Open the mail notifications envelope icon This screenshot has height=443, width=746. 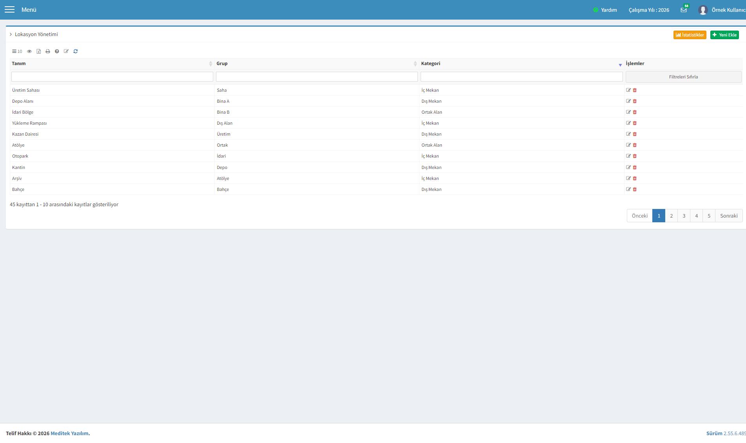684,10
